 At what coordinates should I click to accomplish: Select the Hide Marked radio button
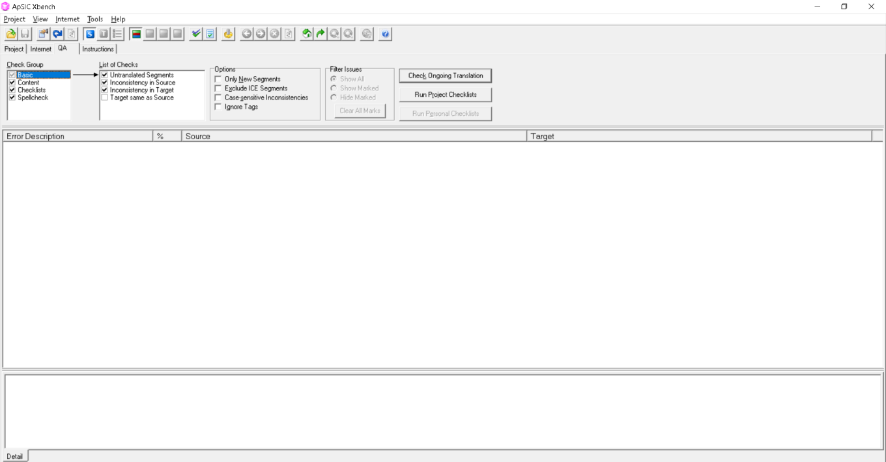click(334, 98)
